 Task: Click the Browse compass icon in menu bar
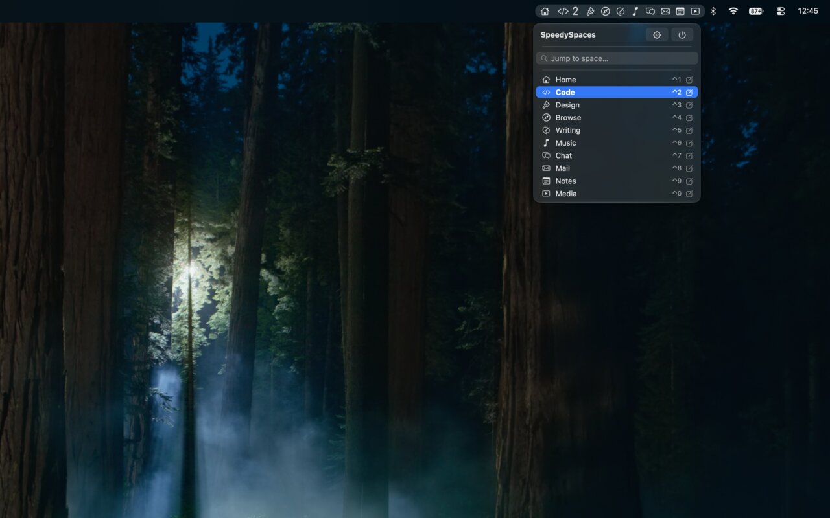tap(605, 11)
